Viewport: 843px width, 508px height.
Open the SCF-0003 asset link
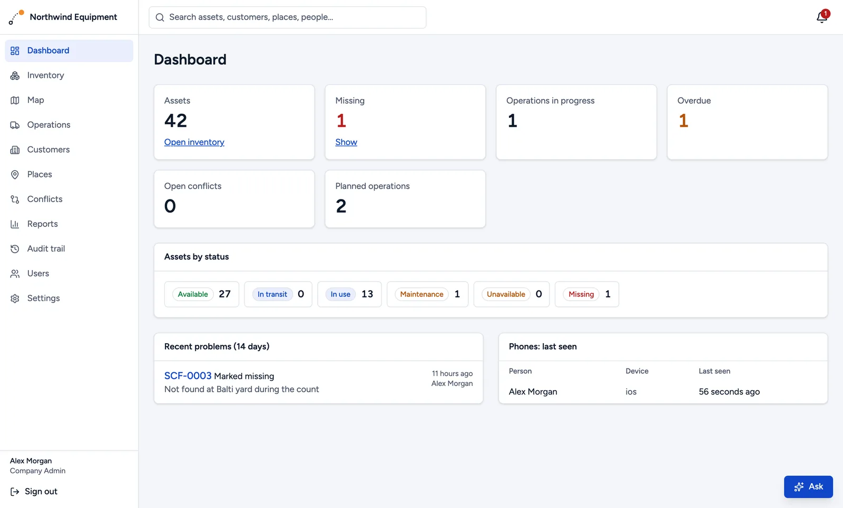click(x=188, y=376)
